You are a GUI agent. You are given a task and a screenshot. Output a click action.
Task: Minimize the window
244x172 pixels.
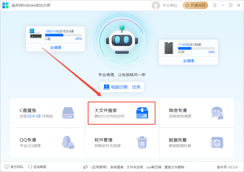click(x=223, y=5)
